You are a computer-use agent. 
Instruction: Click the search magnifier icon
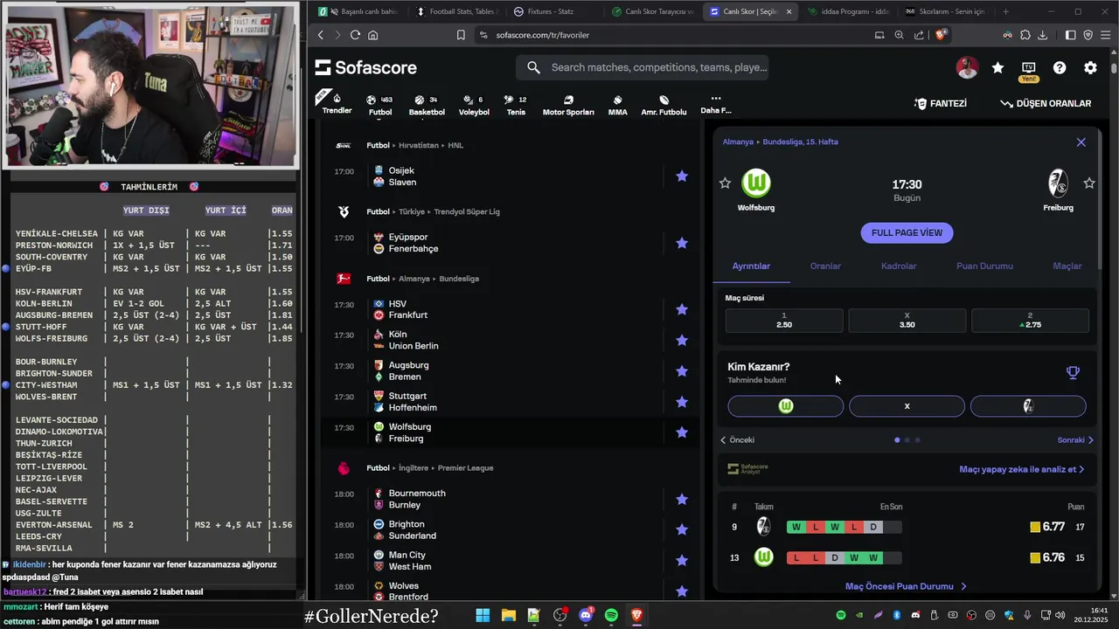coord(533,67)
